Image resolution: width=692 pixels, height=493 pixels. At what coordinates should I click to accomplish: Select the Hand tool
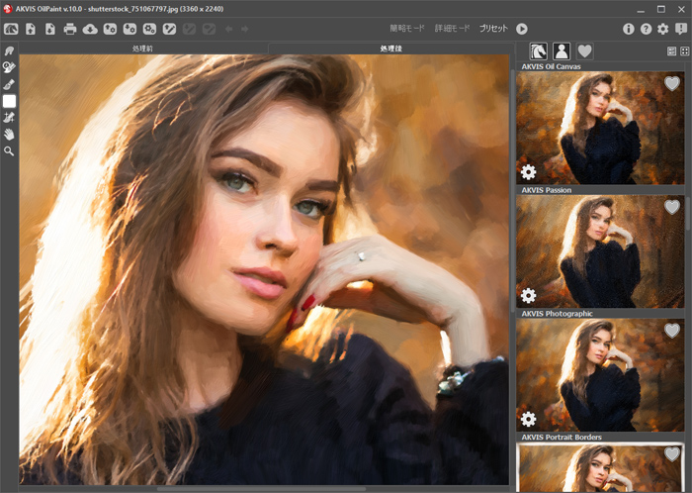pos(9,135)
